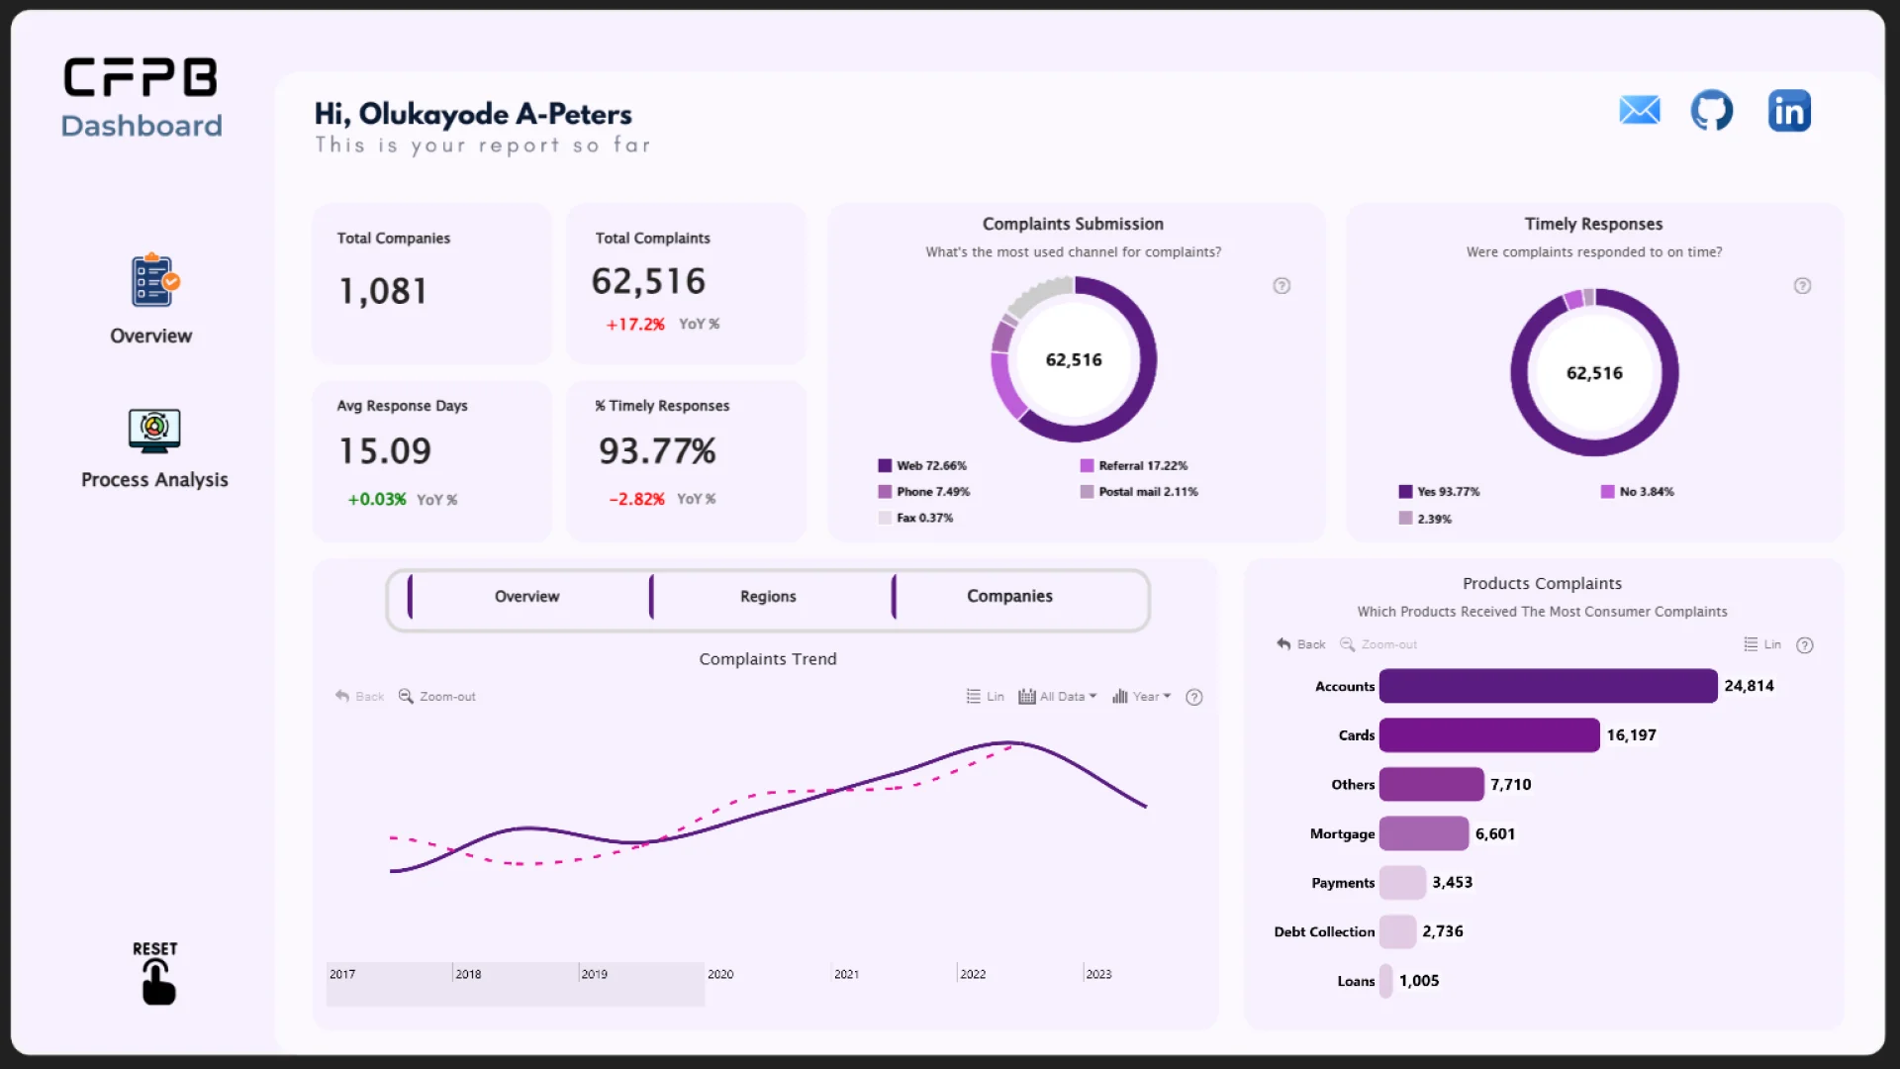Switch to the Companies tab

1009,597
